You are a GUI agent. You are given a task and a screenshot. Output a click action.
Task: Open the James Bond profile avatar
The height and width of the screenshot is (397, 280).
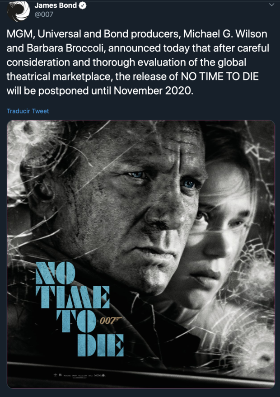click(19, 12)
